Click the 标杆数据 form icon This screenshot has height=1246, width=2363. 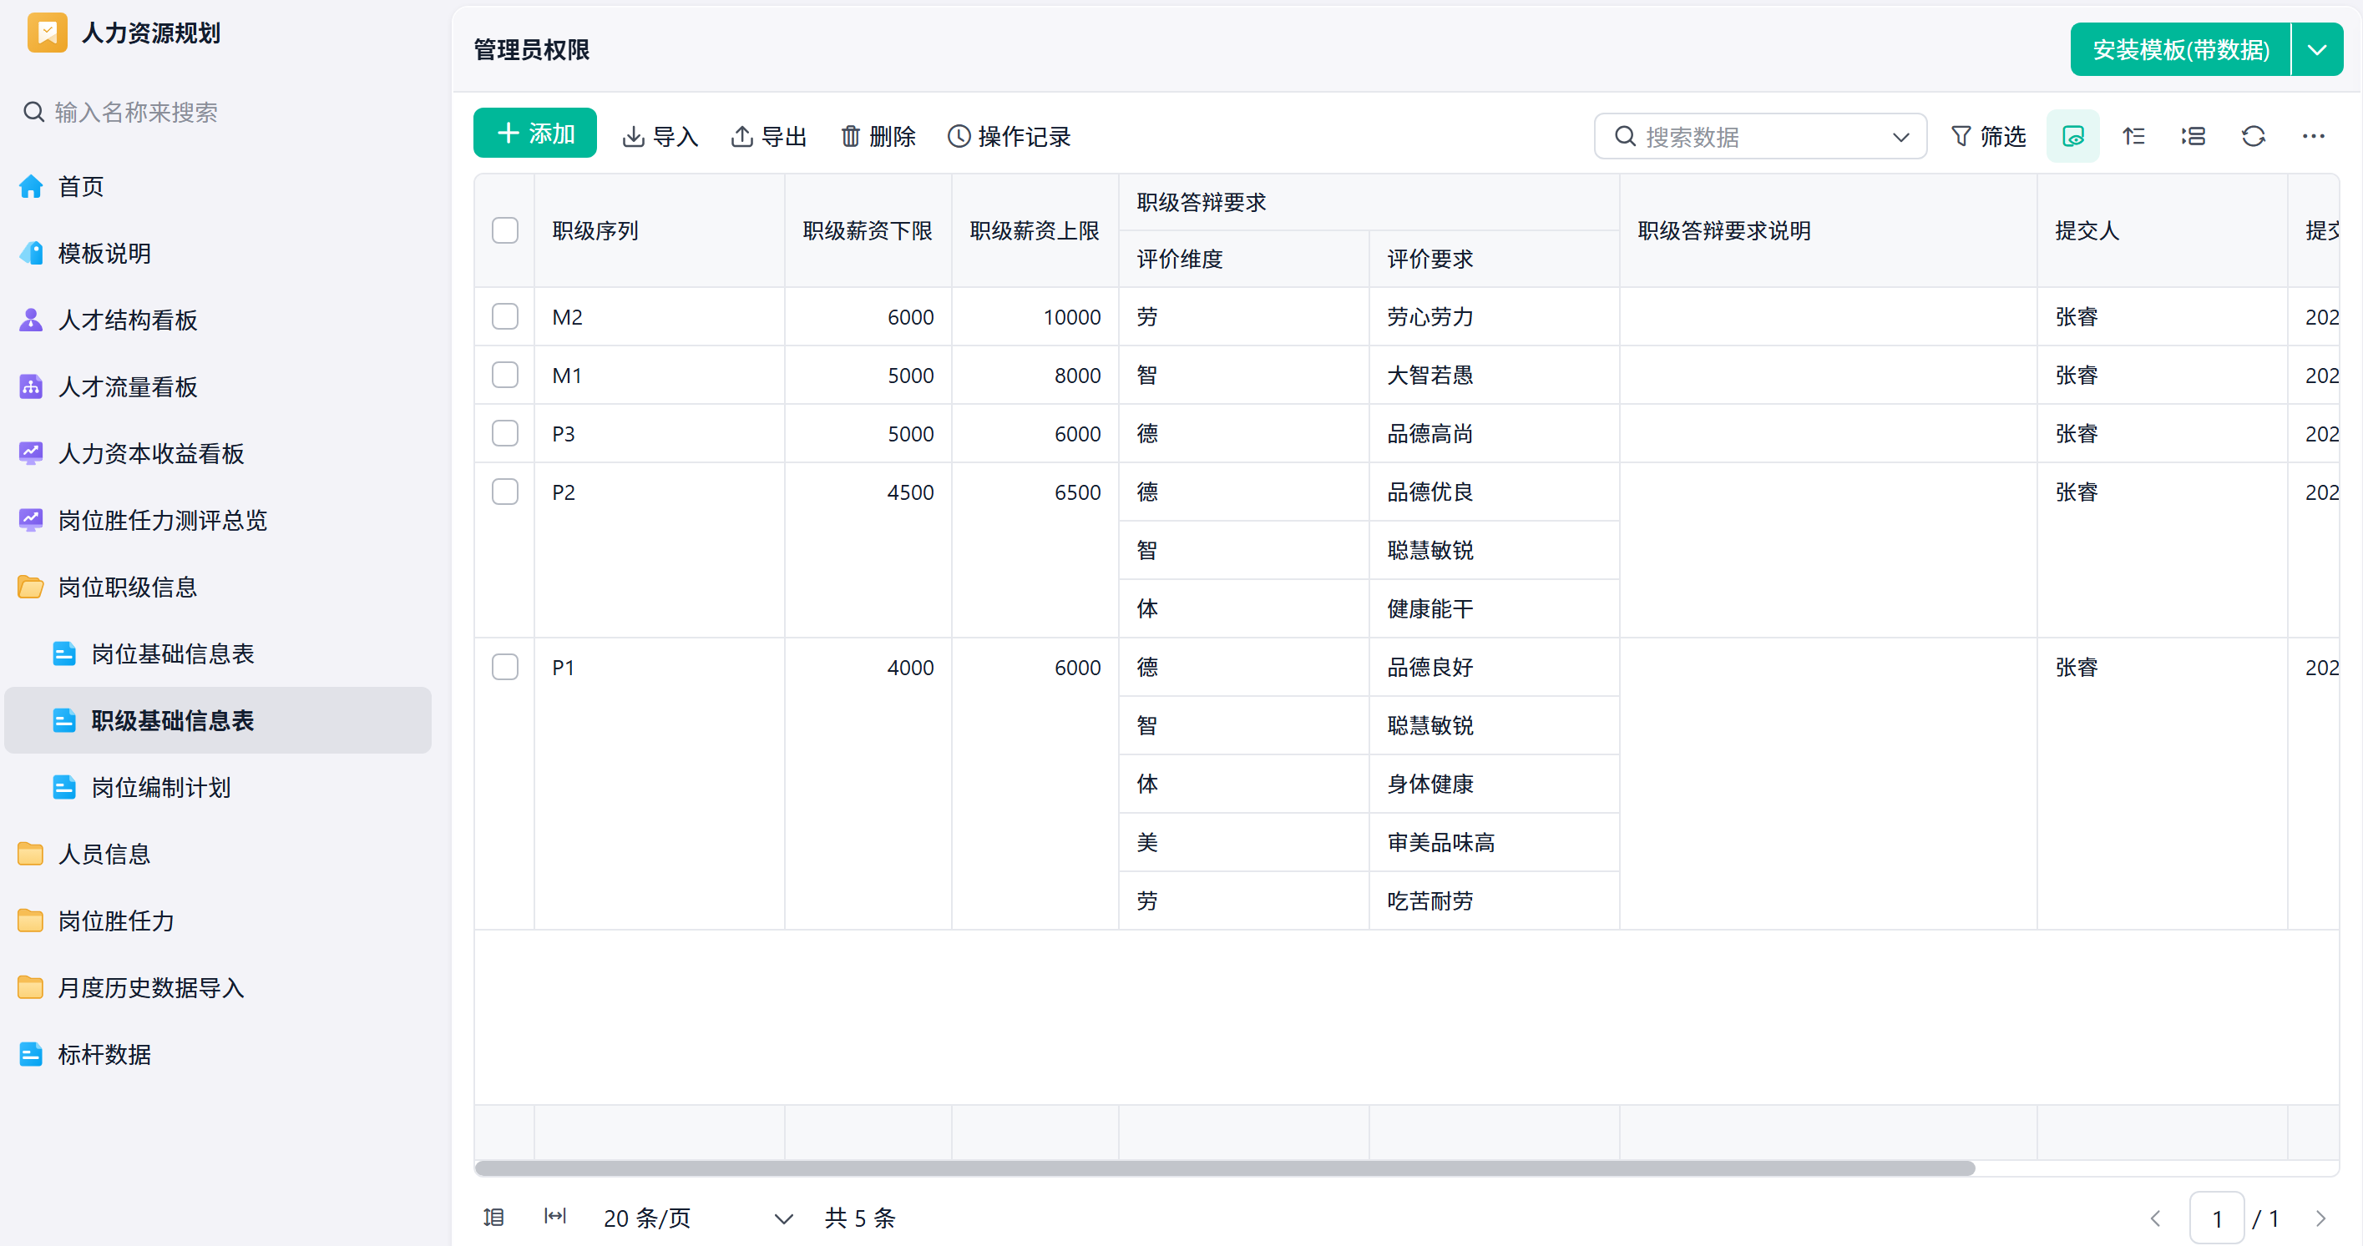click(x=31, y=1054)
